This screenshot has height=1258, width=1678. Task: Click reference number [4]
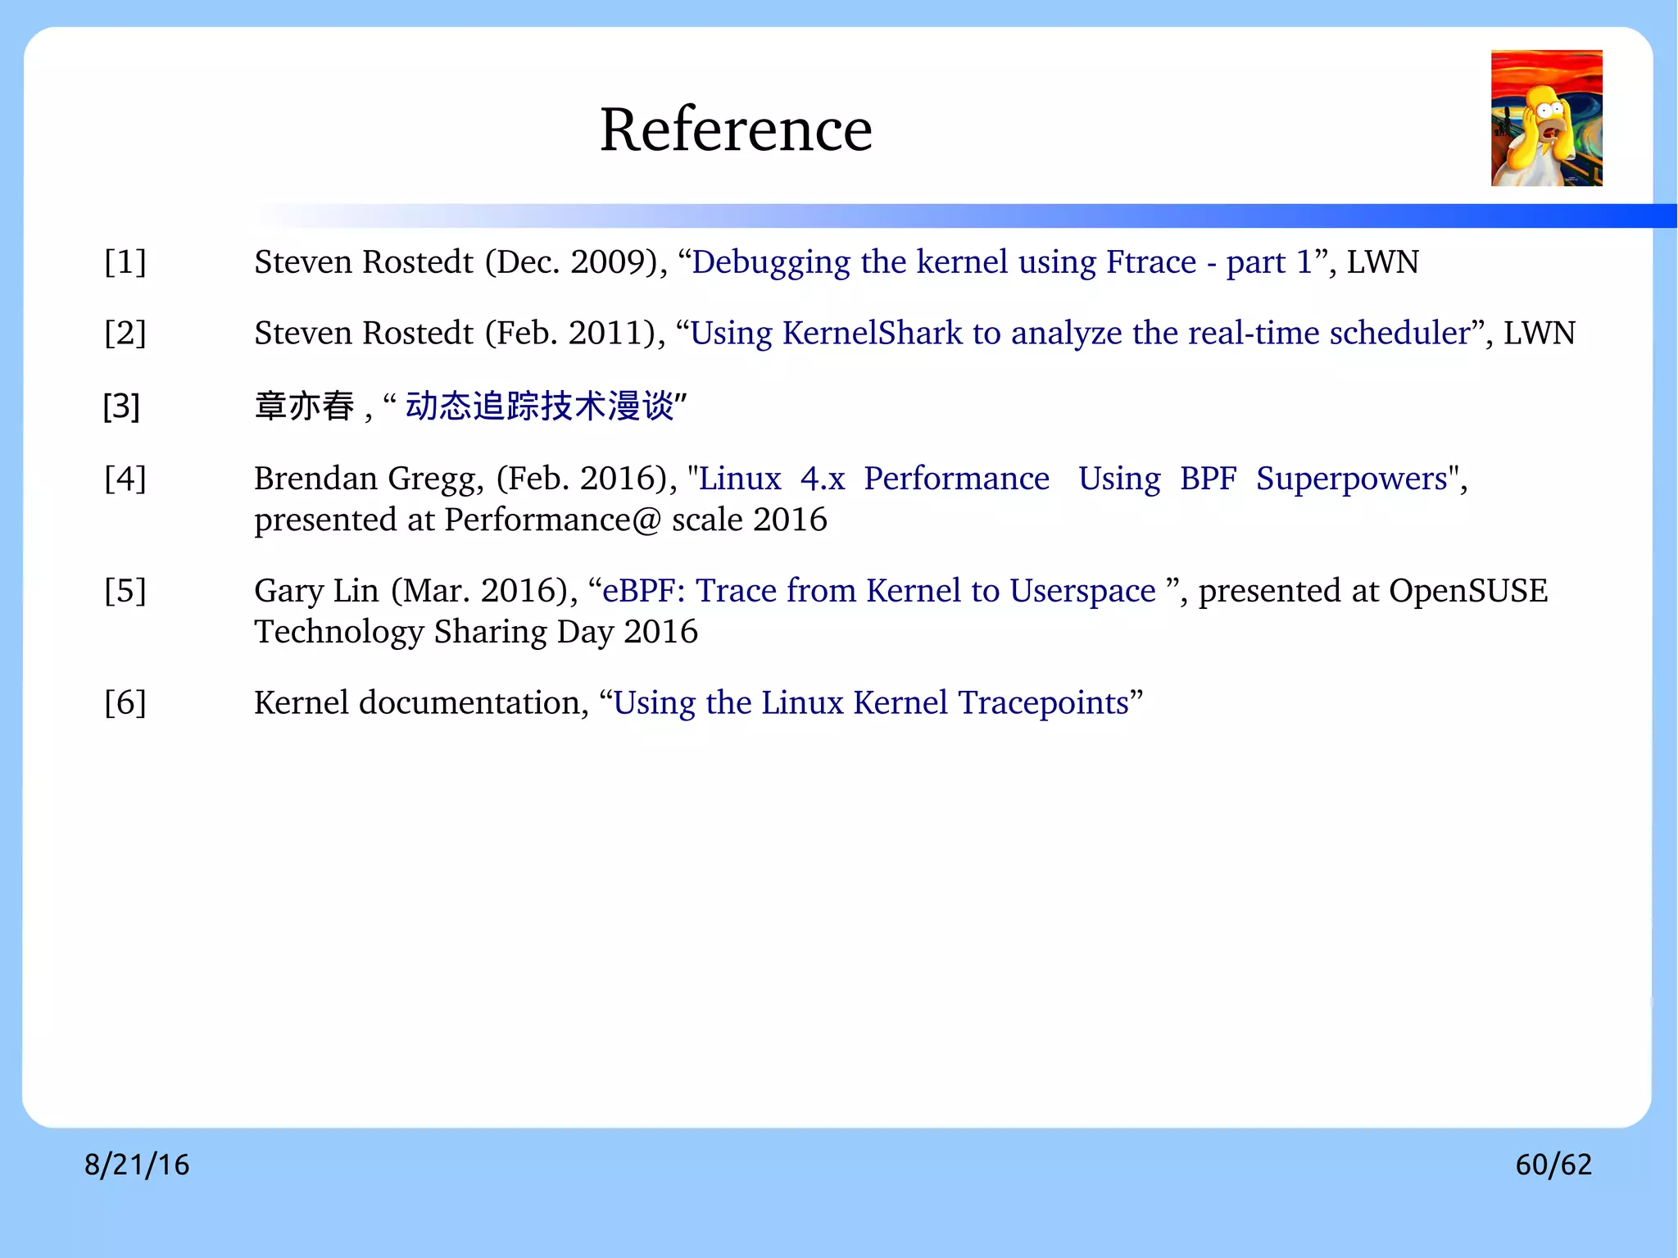coord(125,479)
